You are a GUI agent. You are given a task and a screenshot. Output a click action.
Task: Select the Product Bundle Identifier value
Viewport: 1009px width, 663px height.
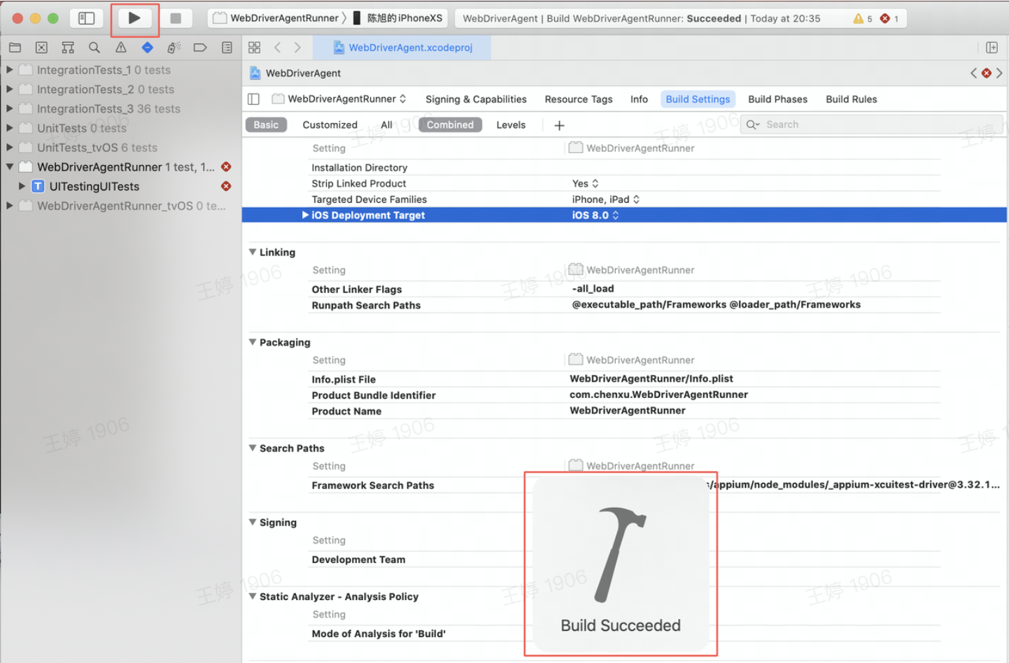coord(658,394)
